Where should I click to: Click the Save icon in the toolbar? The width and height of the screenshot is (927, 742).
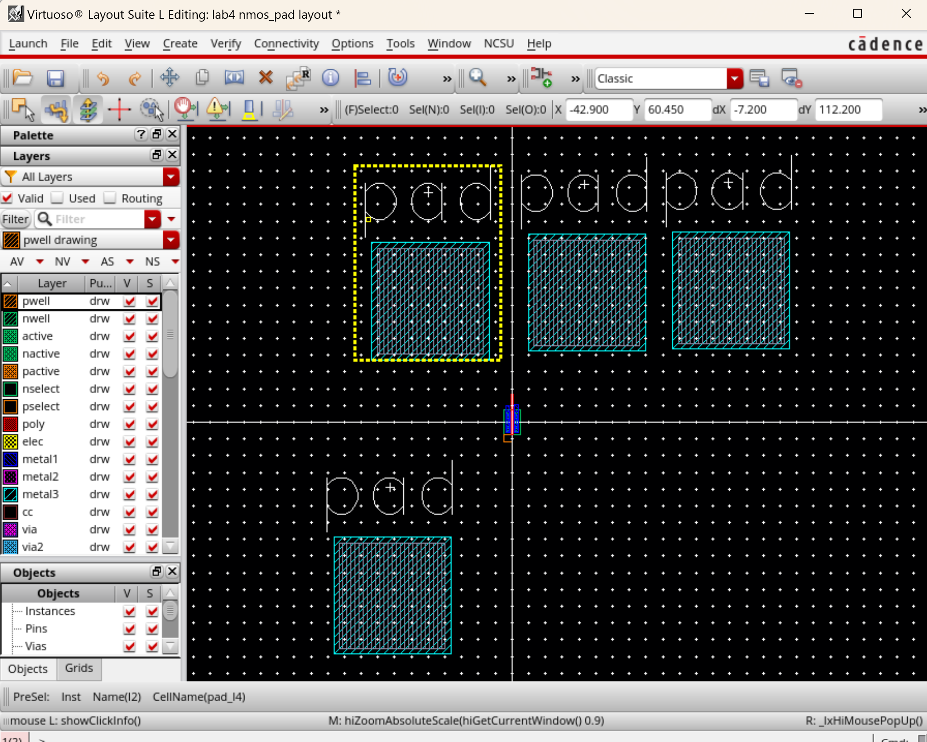point(56,78)
